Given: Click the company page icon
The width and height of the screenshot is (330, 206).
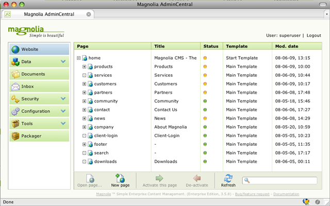Looking at the screenshot, I should pos(90,127).
